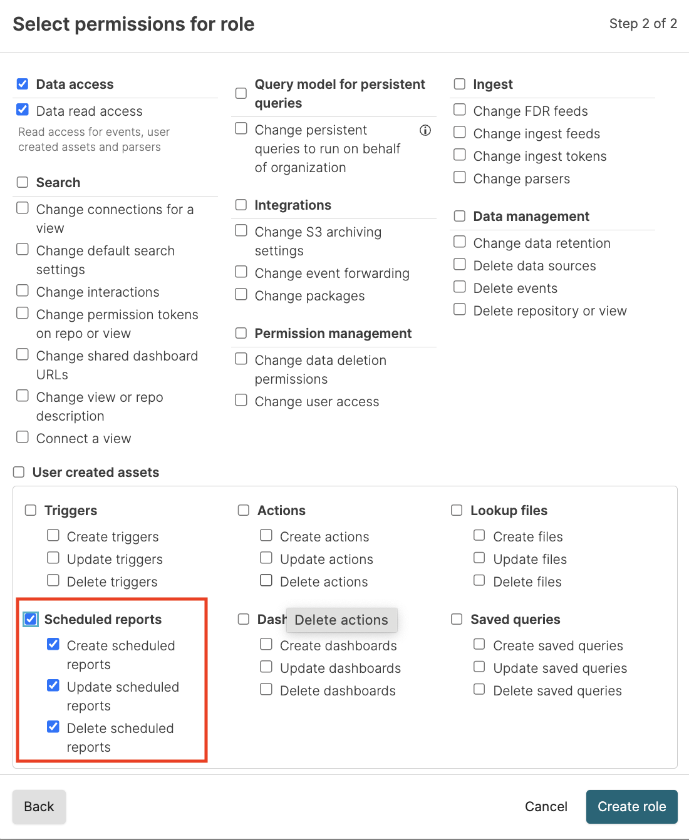The image size is (689, 840).
Task: Select Delete events permission checkbox
Action: [460, 287]
